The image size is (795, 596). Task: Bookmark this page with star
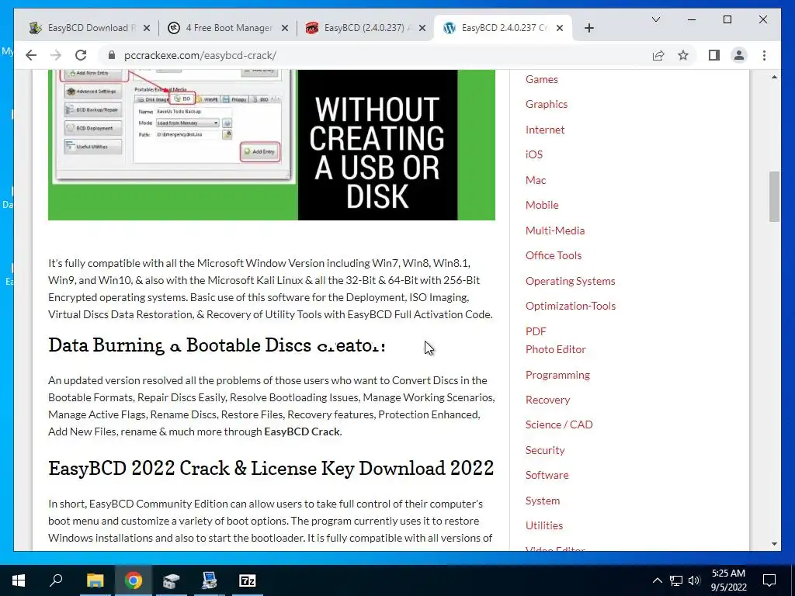tap(683, 55)
